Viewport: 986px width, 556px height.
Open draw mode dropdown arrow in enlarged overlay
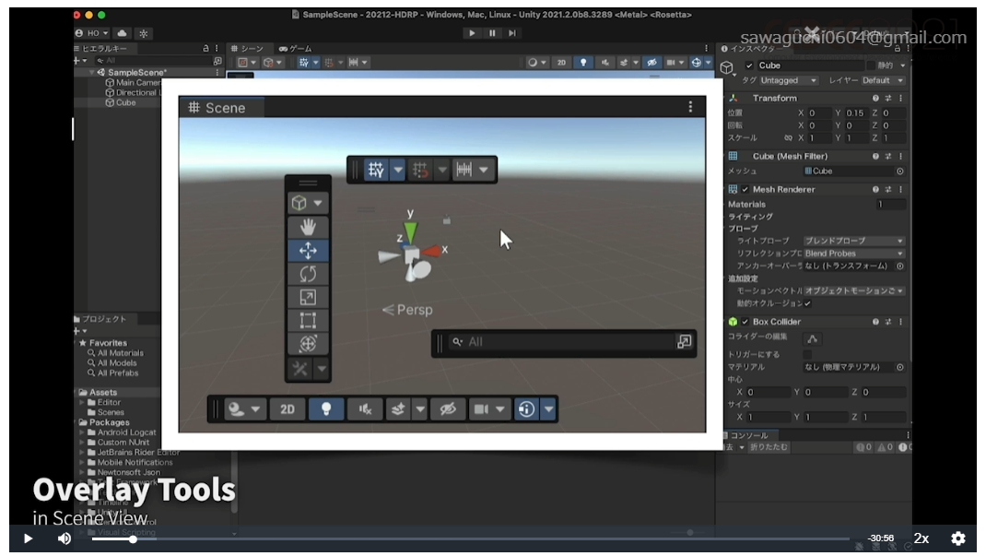(x=256, y=409)
